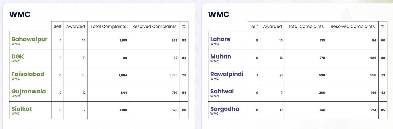Open the Bahawalpur WMC entry
The height and width of the screenshot is (129, 393).
tap(29, 39)
